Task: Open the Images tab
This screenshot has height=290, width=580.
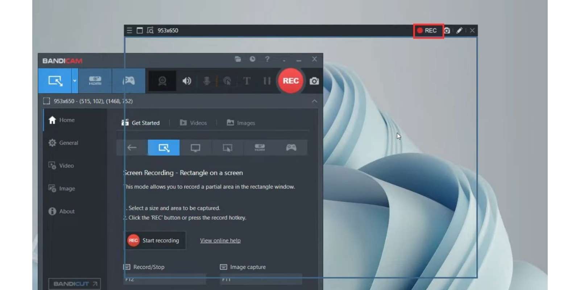Action: [x=241, y=123]
